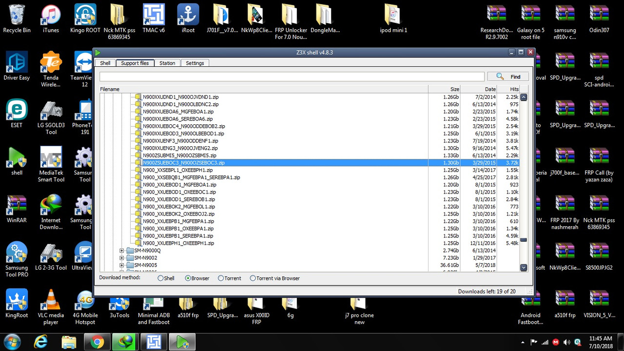Expand the SM-N9000Q folder node
Image resolution: width=624 pixels, height=351 pixels.
tap(122, 251)
